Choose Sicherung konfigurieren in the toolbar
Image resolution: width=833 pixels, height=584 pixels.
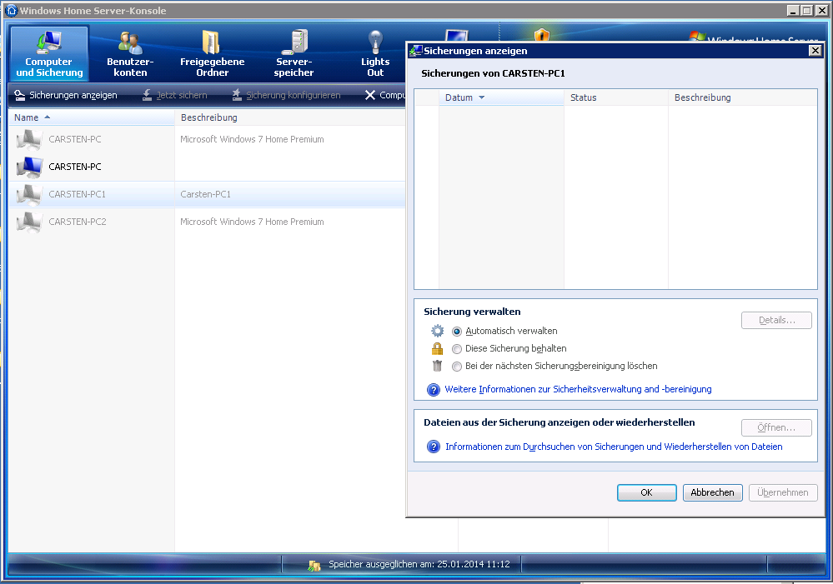click(x=286, y=95)
